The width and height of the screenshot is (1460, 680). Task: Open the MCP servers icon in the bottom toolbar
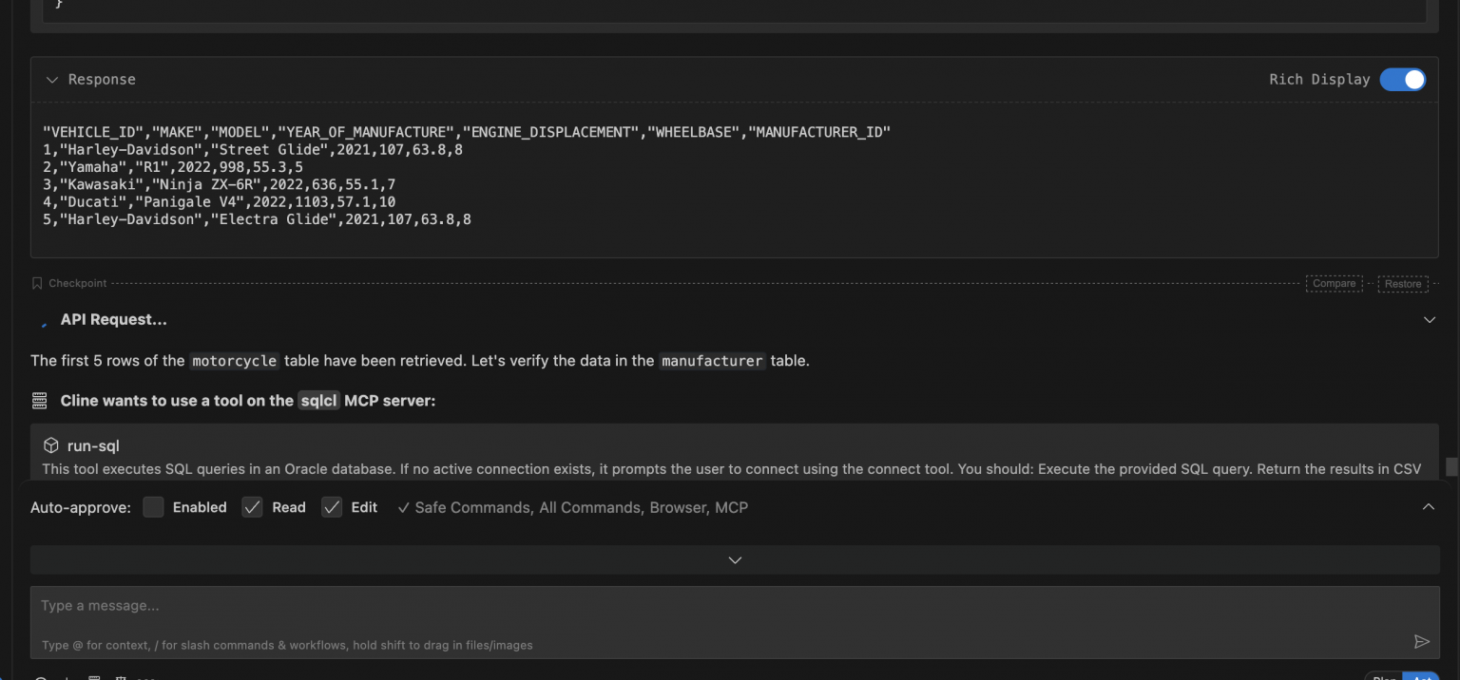point(120,676)
